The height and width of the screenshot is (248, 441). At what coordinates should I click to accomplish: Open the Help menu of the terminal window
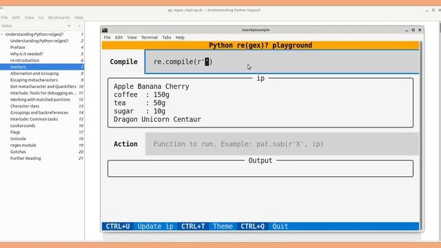coord(180,37)
